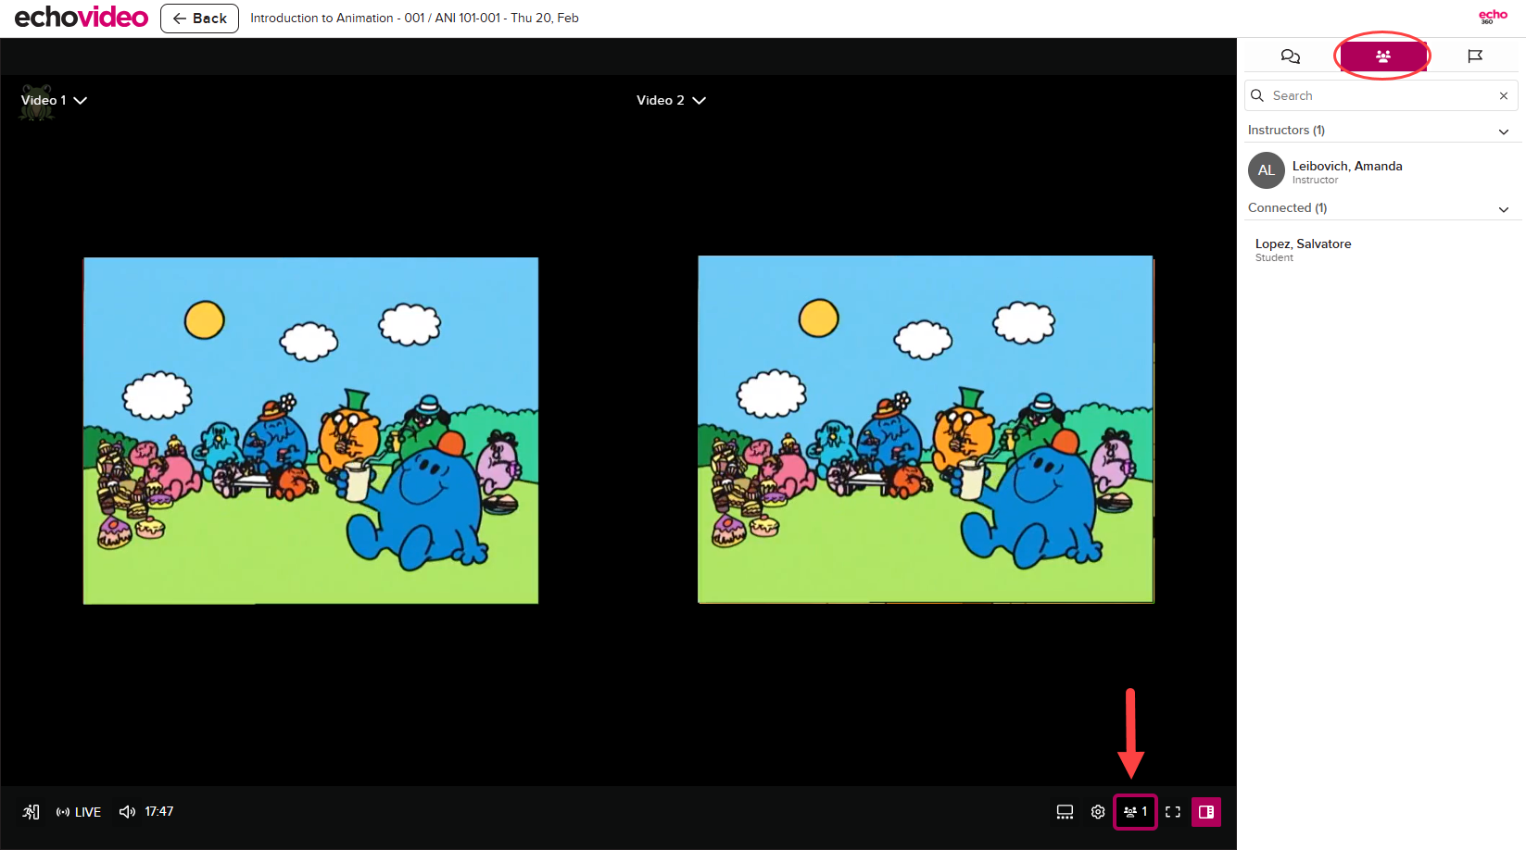1526x850 pixels.
Task: Click the Search participants field
Action: click(x=1381, y=95)
